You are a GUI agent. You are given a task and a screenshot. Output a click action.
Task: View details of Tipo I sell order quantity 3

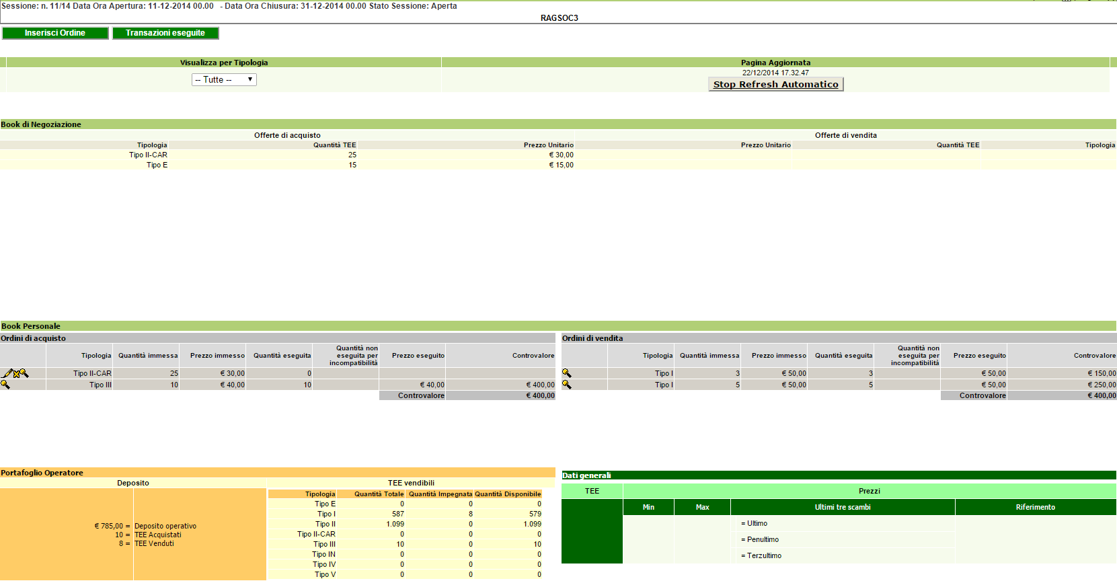[567, 373]
